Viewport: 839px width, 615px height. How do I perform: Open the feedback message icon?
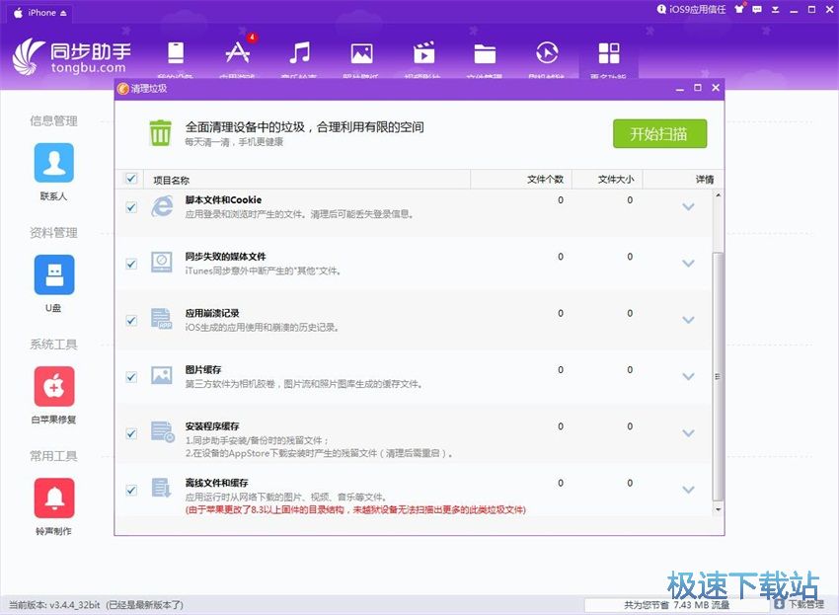click(757, 10)
